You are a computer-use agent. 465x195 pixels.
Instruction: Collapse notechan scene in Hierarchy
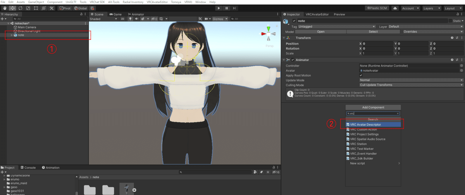(8, 23)
